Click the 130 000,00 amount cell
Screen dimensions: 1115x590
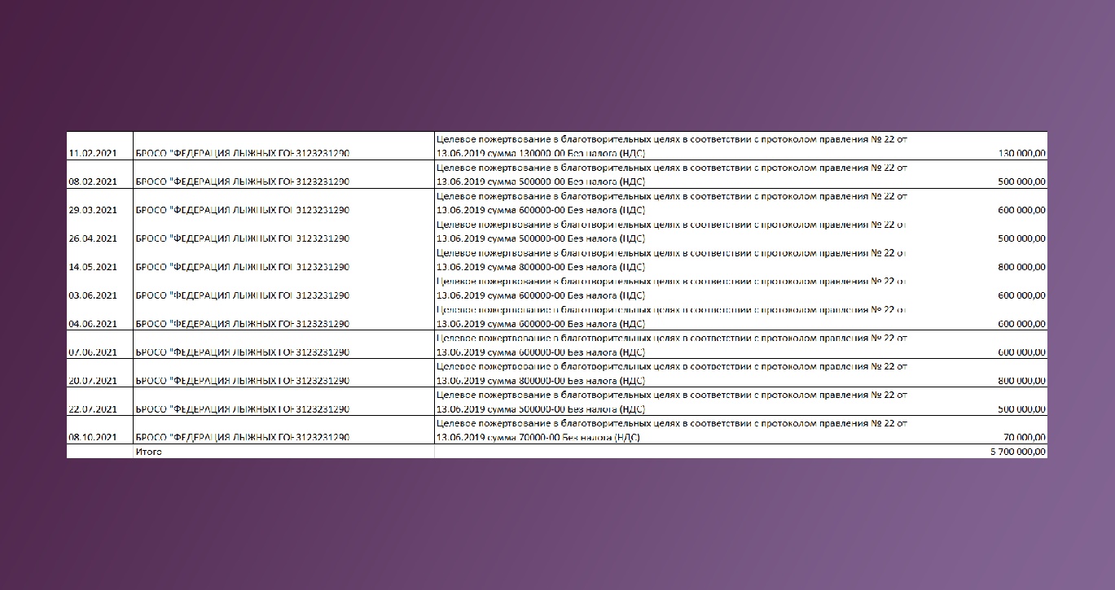coord(1021,153)
